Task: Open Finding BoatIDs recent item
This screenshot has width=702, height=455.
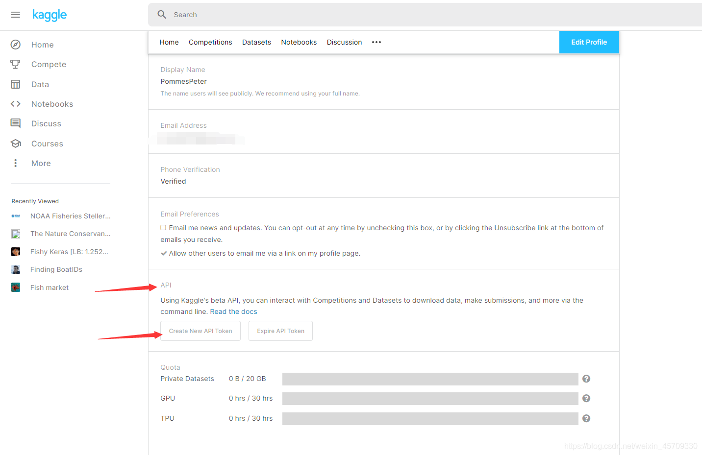Action: click(x=56, y=269)
